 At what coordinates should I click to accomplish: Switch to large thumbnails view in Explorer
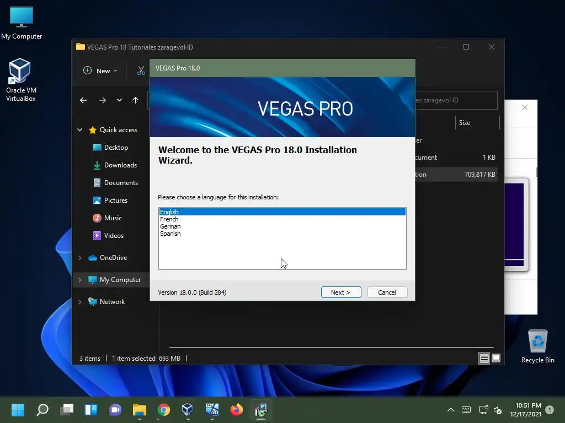tap(496, 358)
